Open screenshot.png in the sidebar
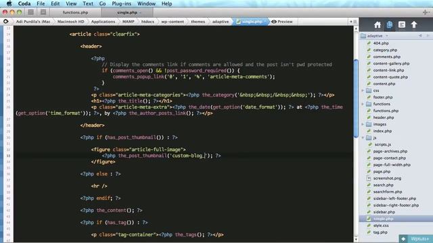The width and height of the screenshot is (433, 243). (387, 178)
